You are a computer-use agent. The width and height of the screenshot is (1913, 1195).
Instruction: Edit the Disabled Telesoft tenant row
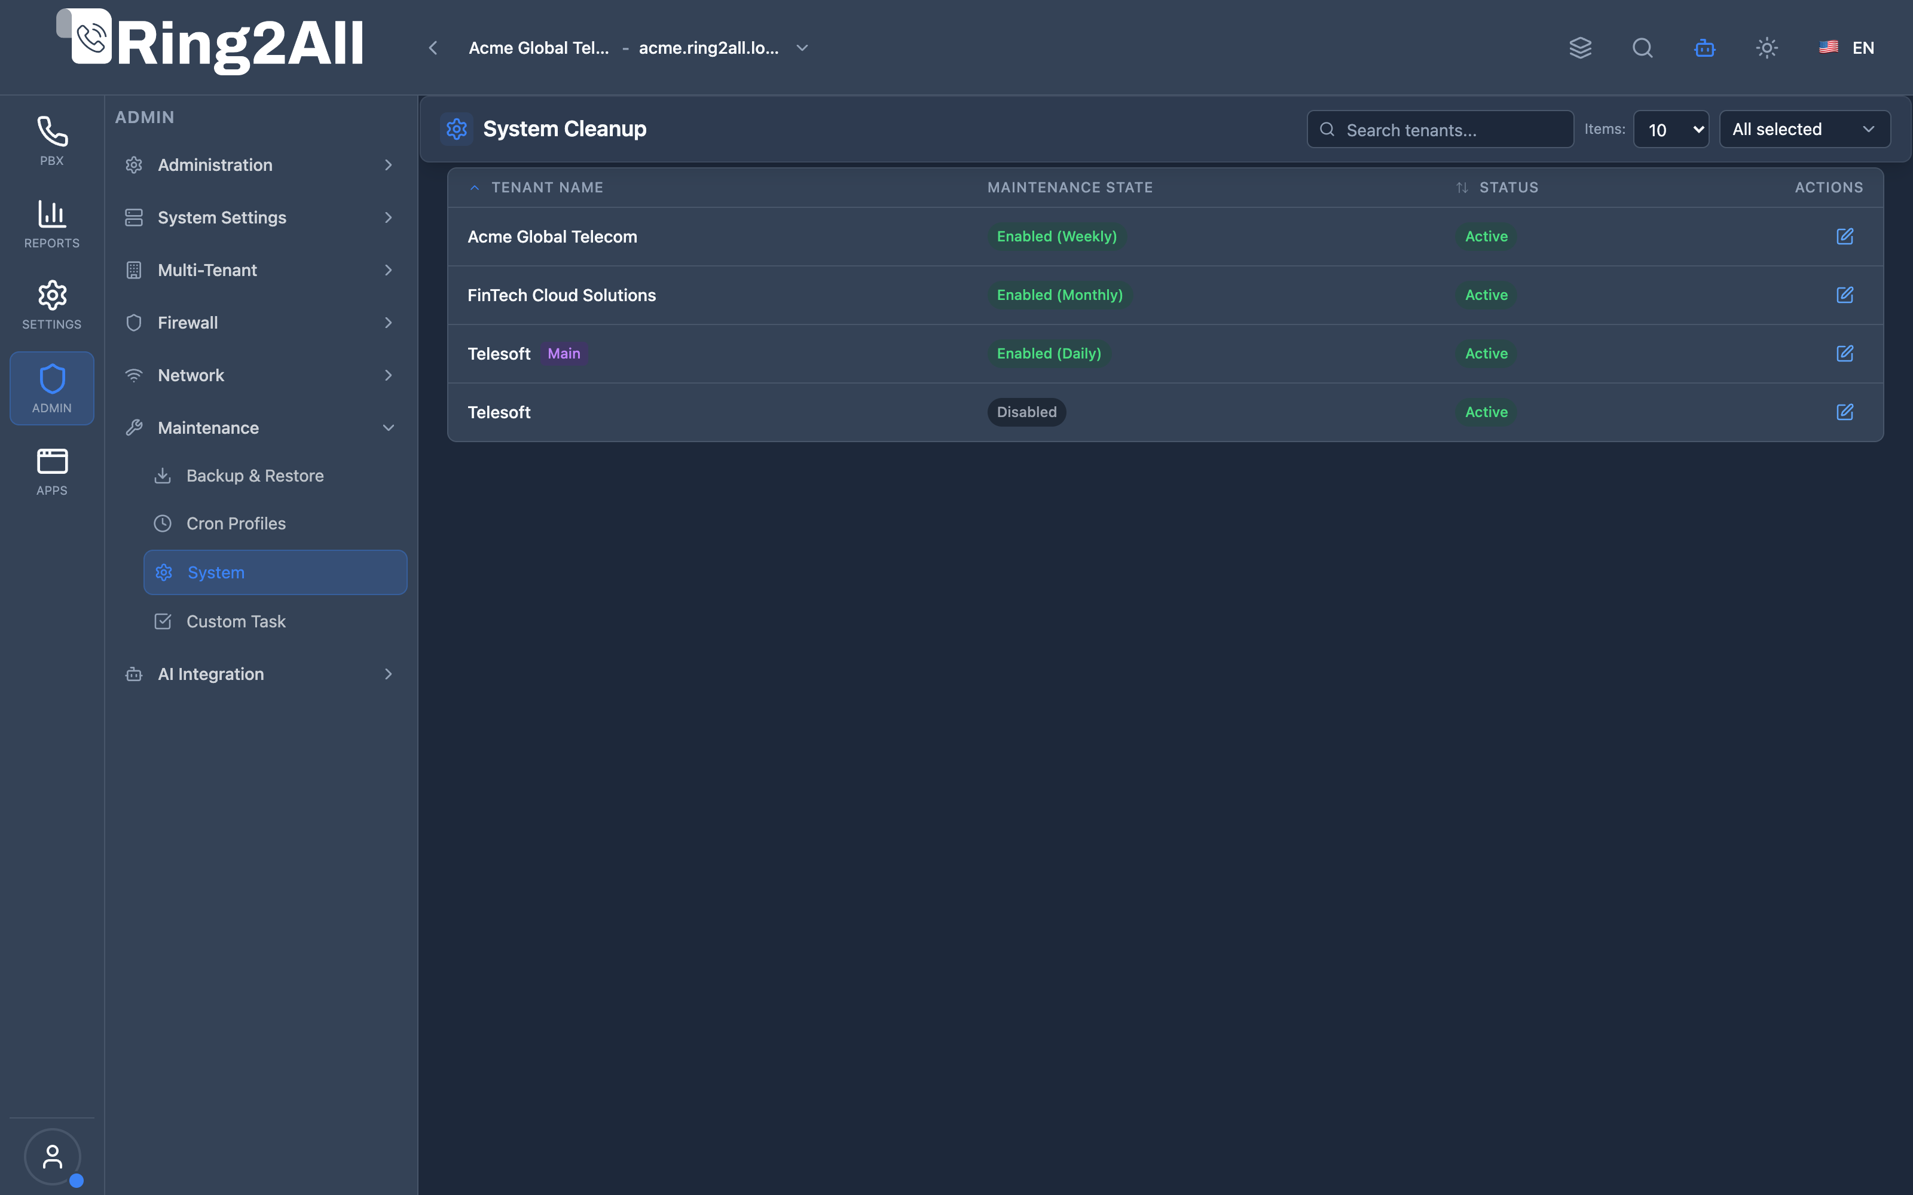pyautogui.click(x=1845, y=412)
